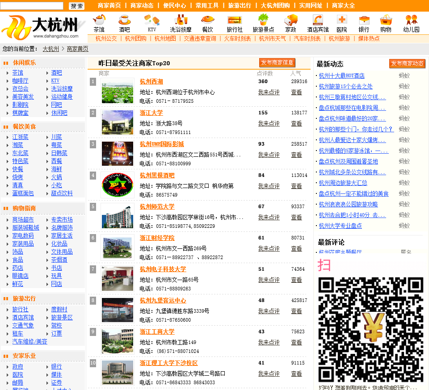The width and height of the screenshot is (429, 390).
Task: Open the 餐饮 dining icon
Action: [x=207, y=20]
